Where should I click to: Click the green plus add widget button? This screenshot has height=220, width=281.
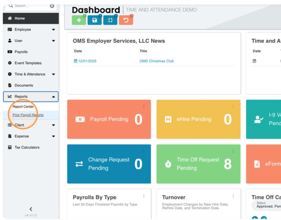tap(79, 20)
